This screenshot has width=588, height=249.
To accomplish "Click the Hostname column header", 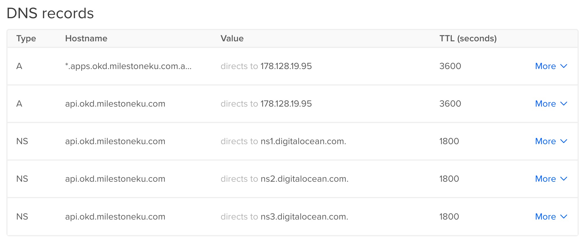I will click(86, 38).
